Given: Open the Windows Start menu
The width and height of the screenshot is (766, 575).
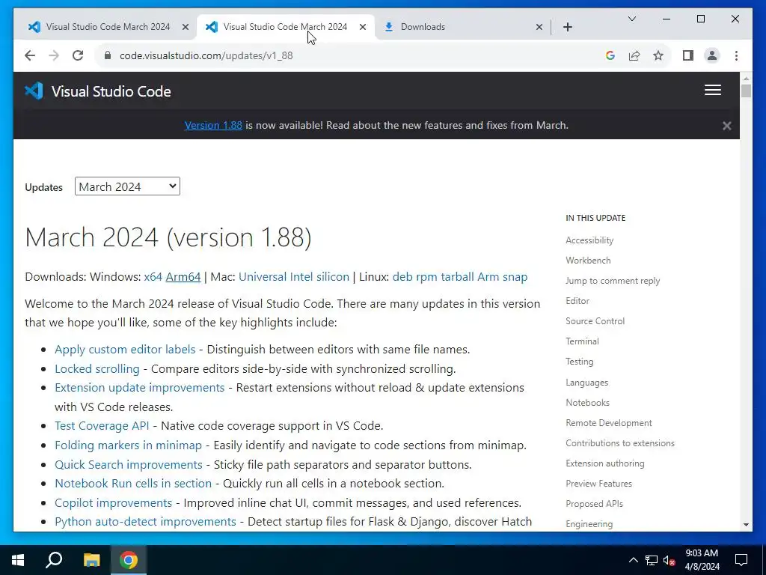Looking at the screenshot, I should tap(18, 560).
